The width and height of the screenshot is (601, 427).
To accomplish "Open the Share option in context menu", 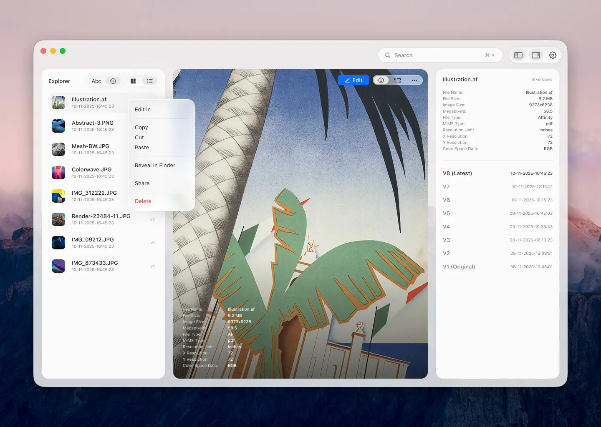I will 142,183.
